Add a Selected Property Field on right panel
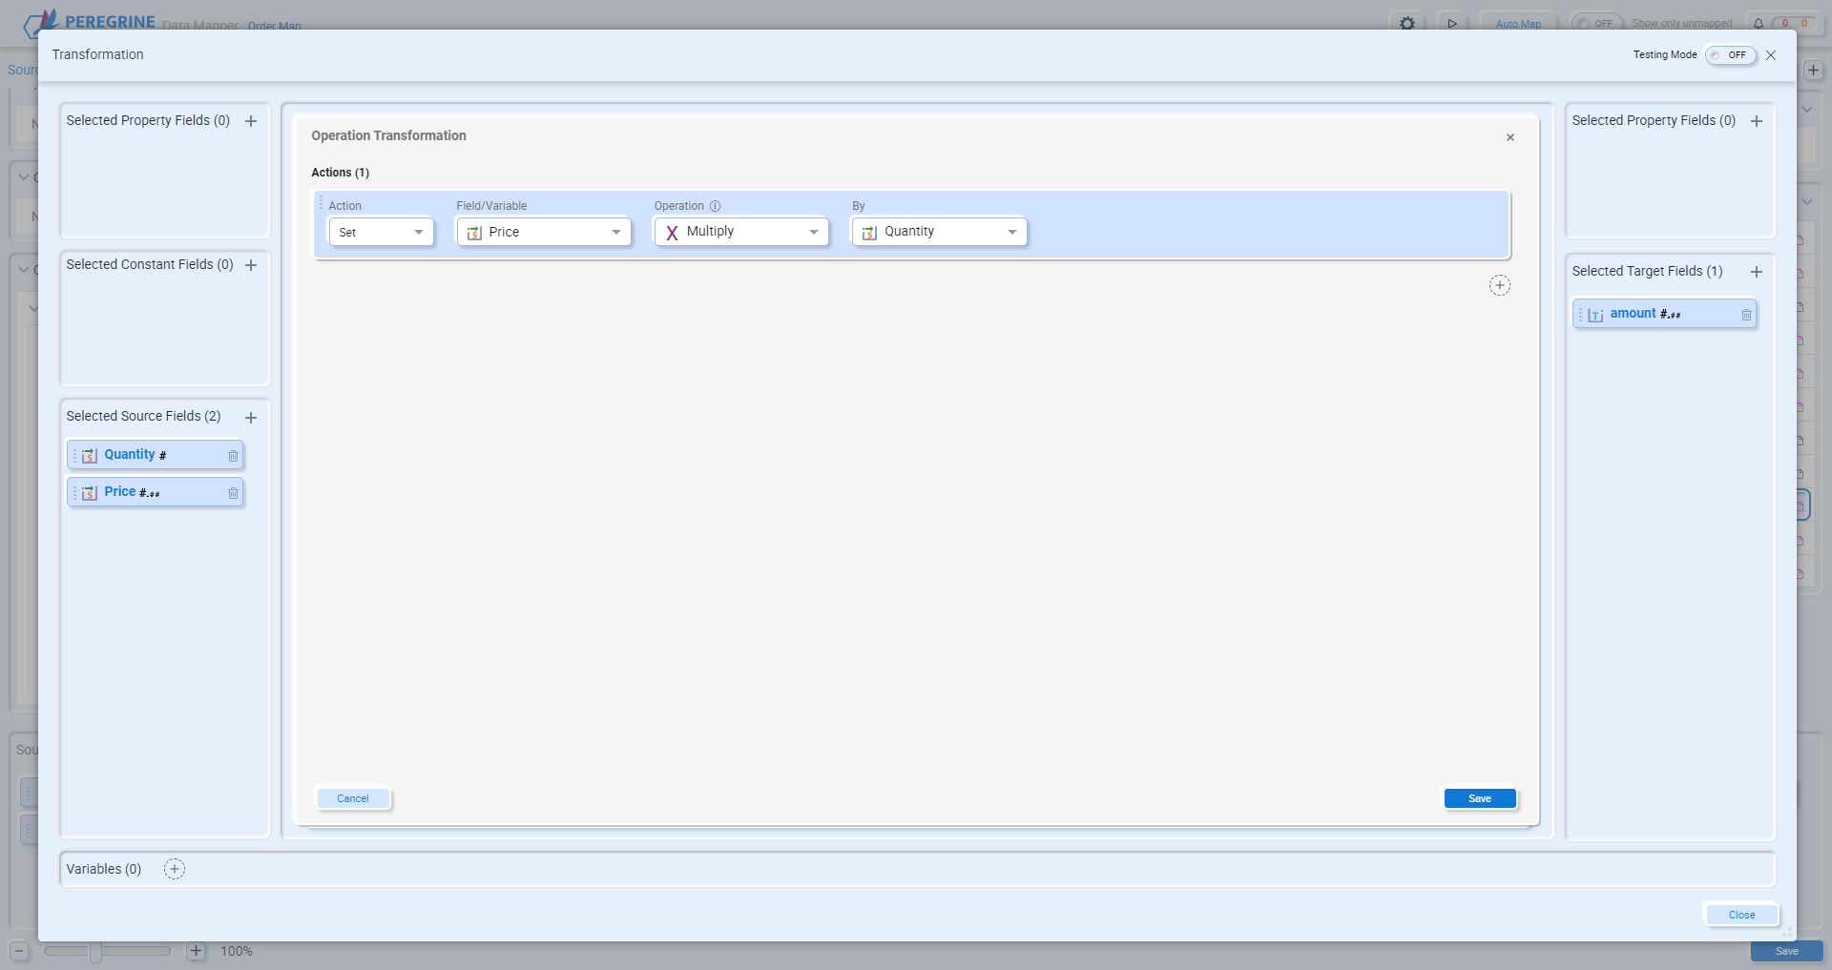The height and width of the screenshot is (970, 1832). [x=1757, y=121]
